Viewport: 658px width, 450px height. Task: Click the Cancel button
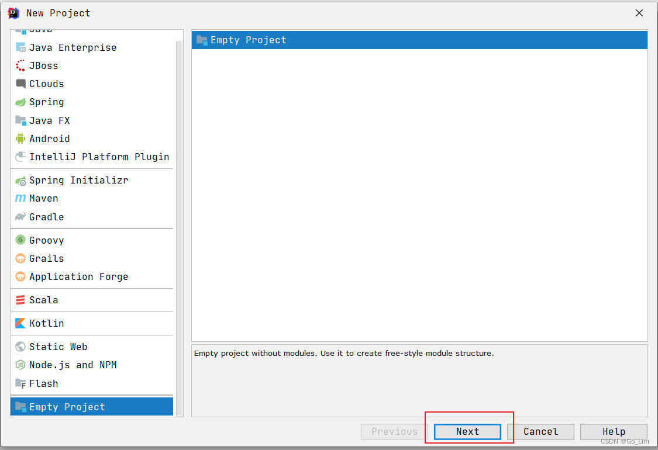540,431
